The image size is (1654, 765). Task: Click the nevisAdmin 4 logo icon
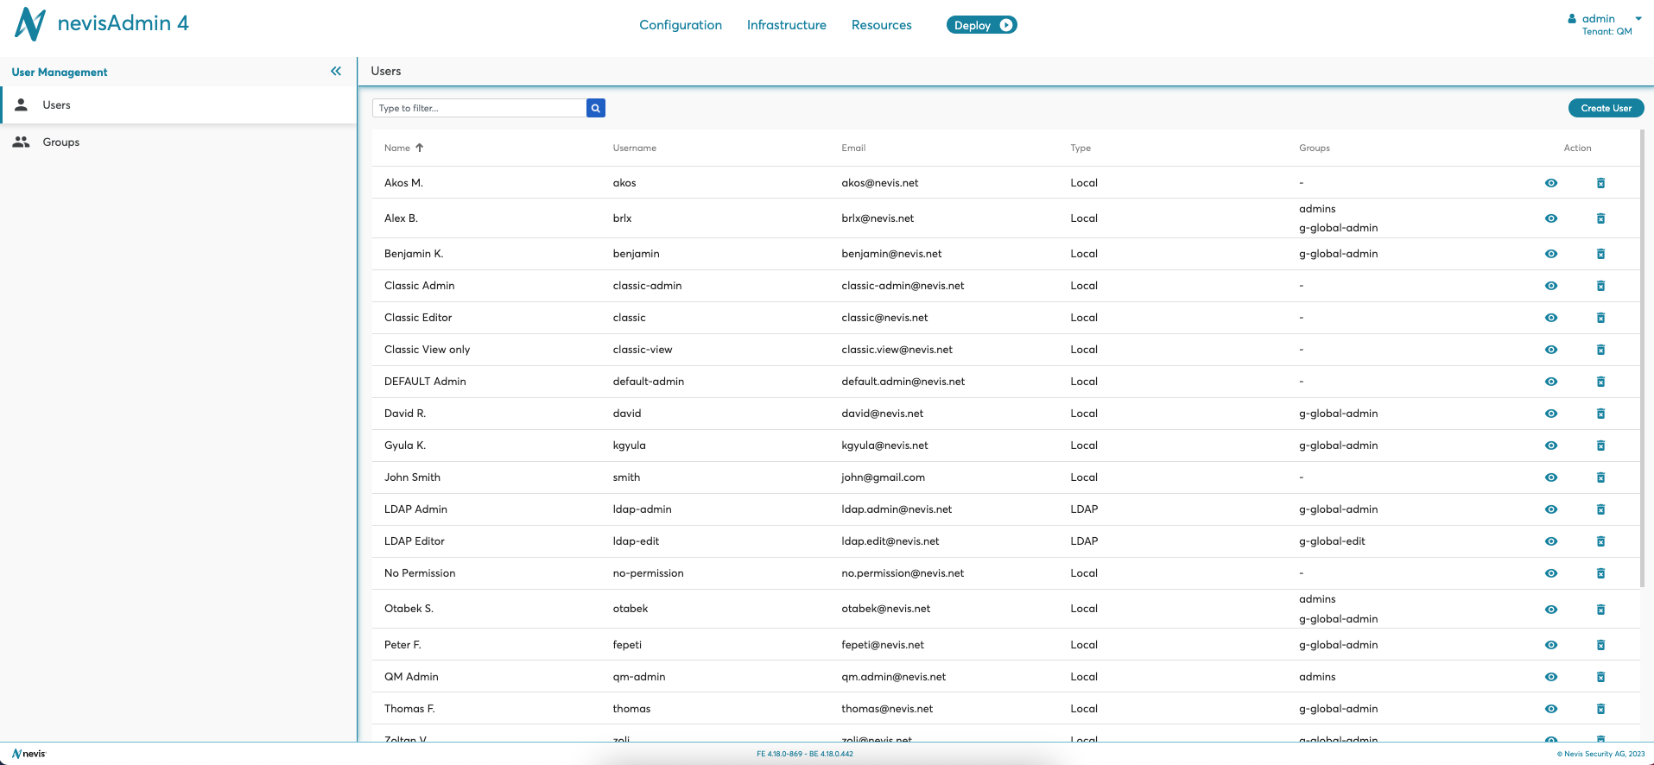click(30, 24)
